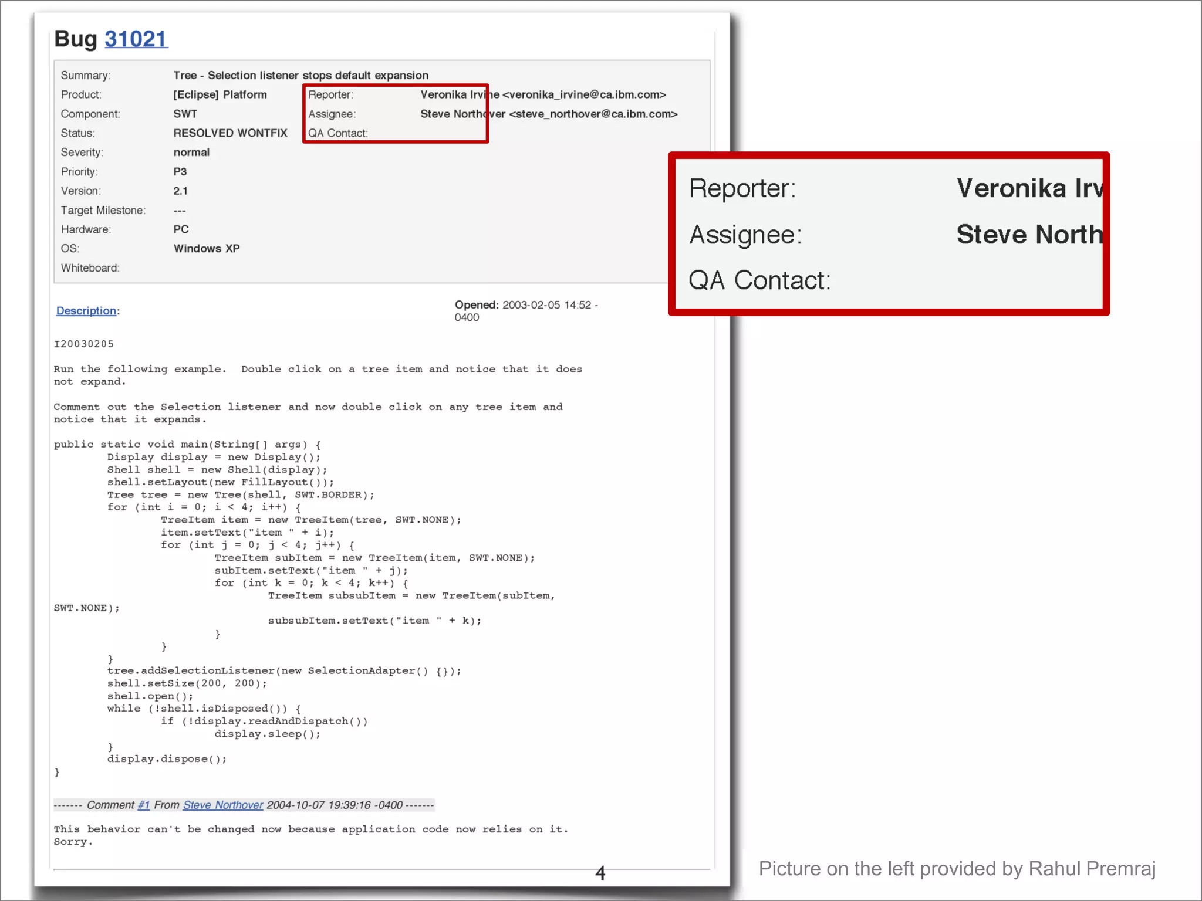Click the Steve Northover commenter link
This screenshot has width=1202, height=901.
click(223, 805)
